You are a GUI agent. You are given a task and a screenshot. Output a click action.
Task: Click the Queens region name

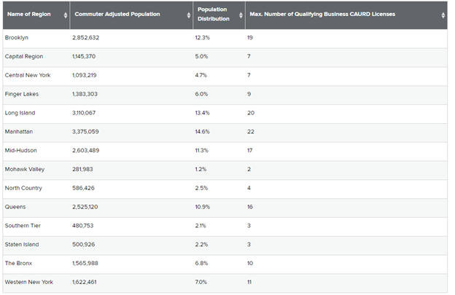pyautogui.click(x=16, y=207)
